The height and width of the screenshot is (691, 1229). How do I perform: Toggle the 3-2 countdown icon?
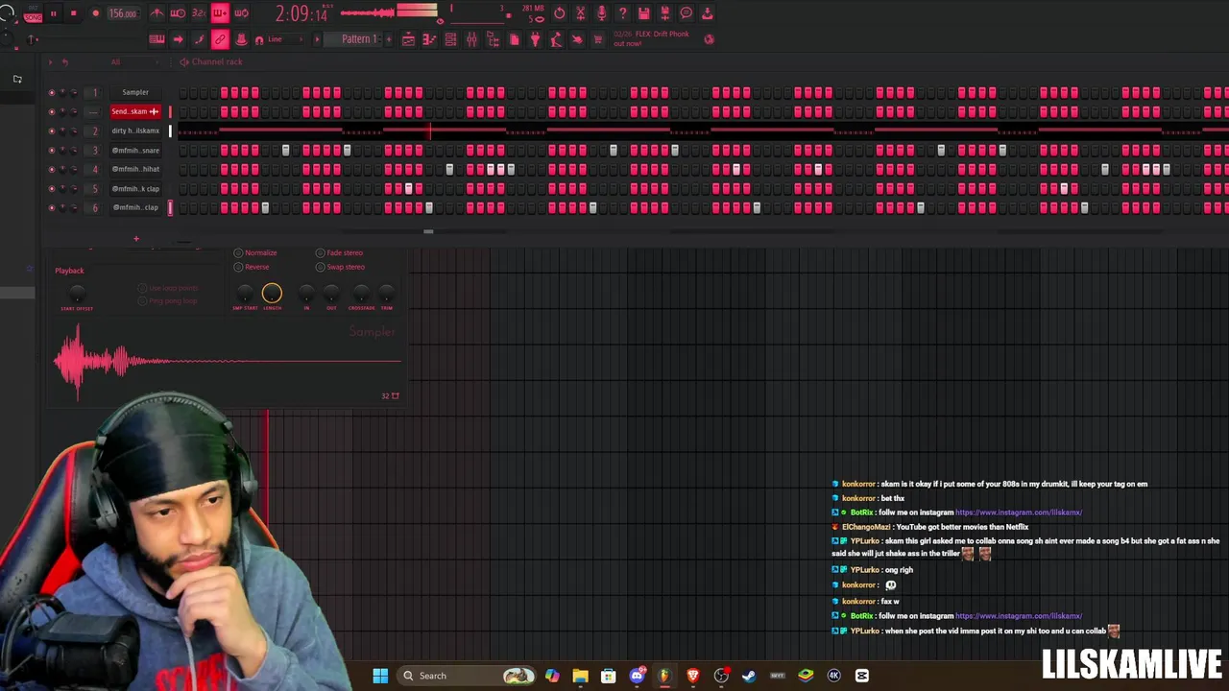tap(199, 13)
